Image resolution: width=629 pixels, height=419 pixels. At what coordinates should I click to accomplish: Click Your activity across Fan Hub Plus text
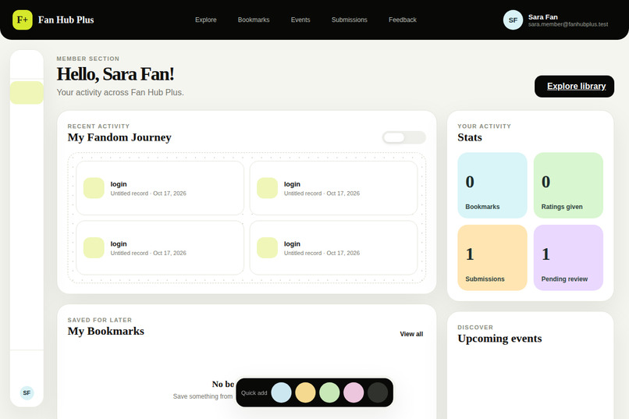[x=120, y=92]
